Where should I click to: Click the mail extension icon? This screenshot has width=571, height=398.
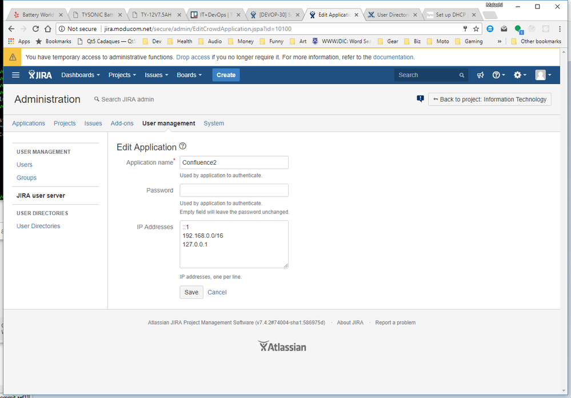point(504,29)
